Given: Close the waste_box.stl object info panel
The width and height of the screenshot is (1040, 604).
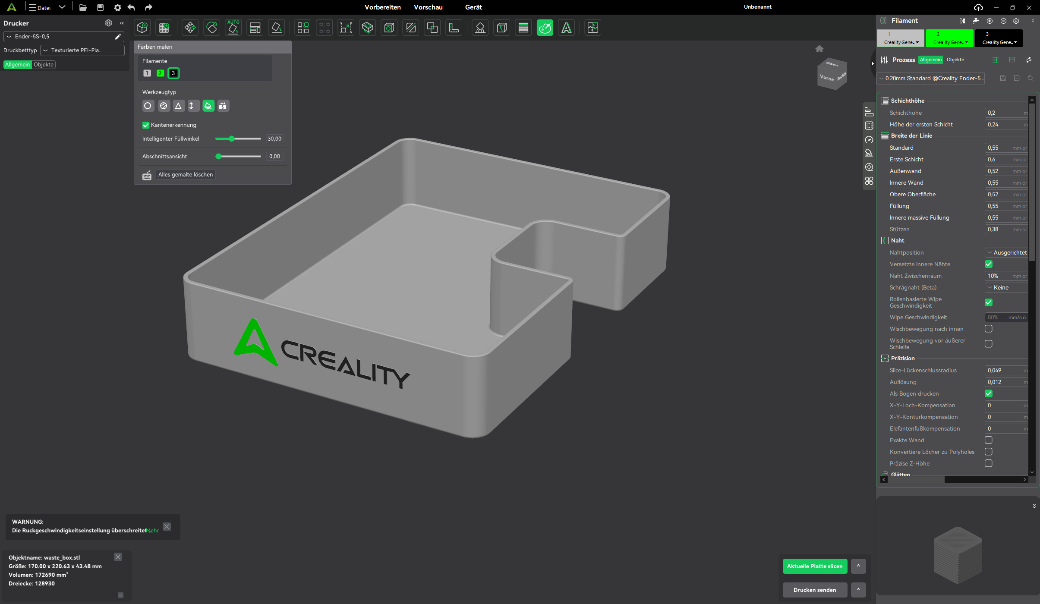Looking at the screenshot, I should pos(118,557).
